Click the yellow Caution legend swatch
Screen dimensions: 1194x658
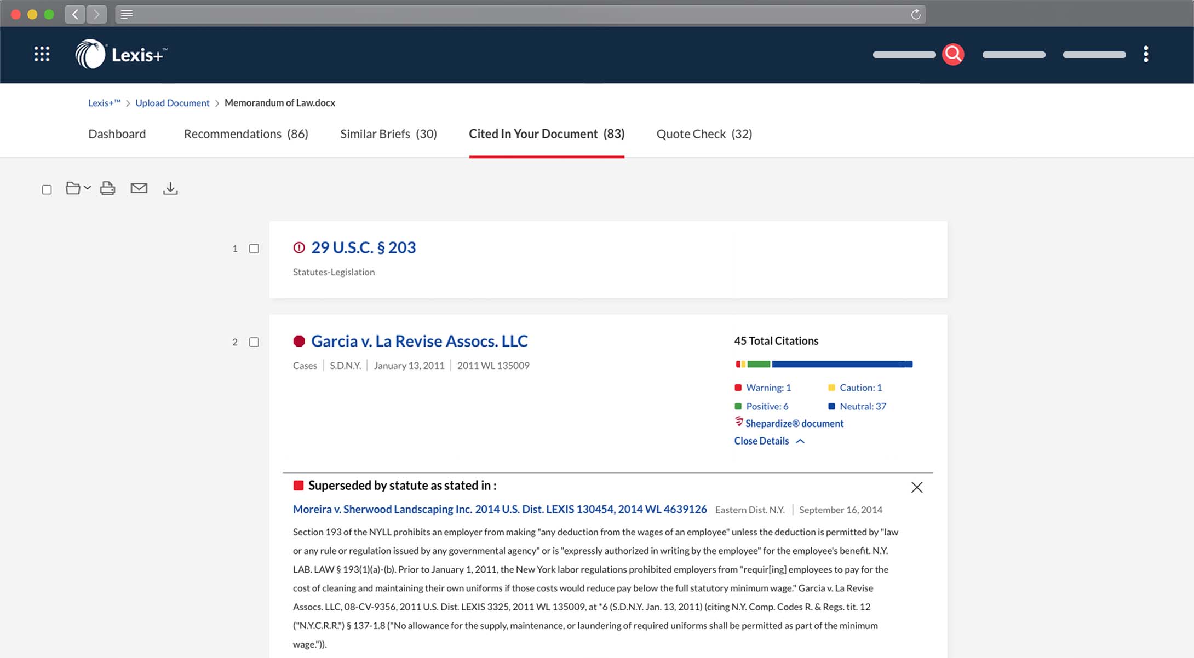coord(831,388)
